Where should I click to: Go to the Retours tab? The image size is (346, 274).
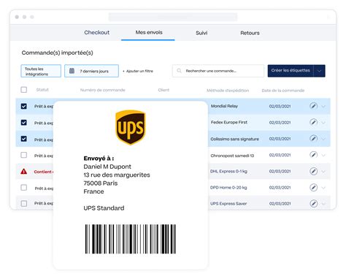point(250,33)
